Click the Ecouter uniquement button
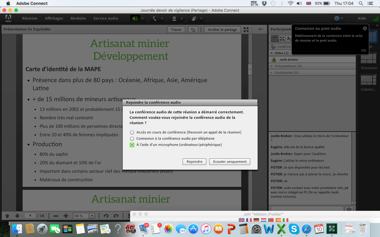 tap(230, 162)
